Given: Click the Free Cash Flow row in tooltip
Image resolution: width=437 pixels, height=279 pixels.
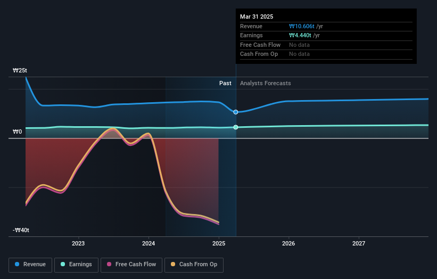Looking at the screenshot, I should [x=326, y=45].
